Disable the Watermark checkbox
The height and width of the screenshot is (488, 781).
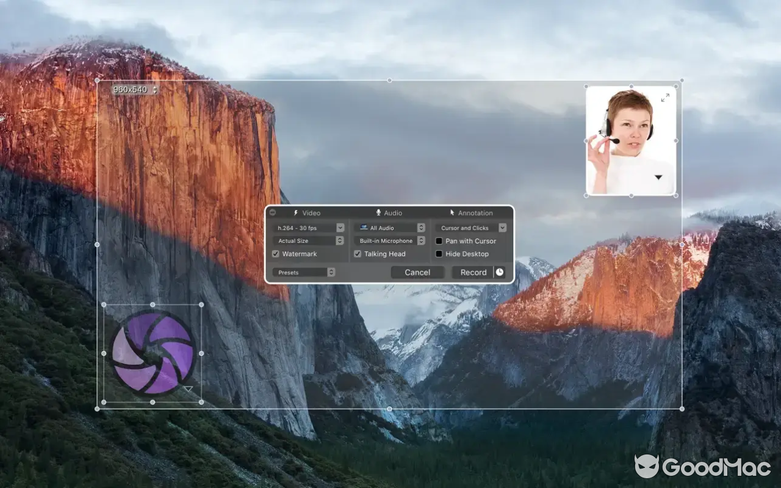pos(275,254)
